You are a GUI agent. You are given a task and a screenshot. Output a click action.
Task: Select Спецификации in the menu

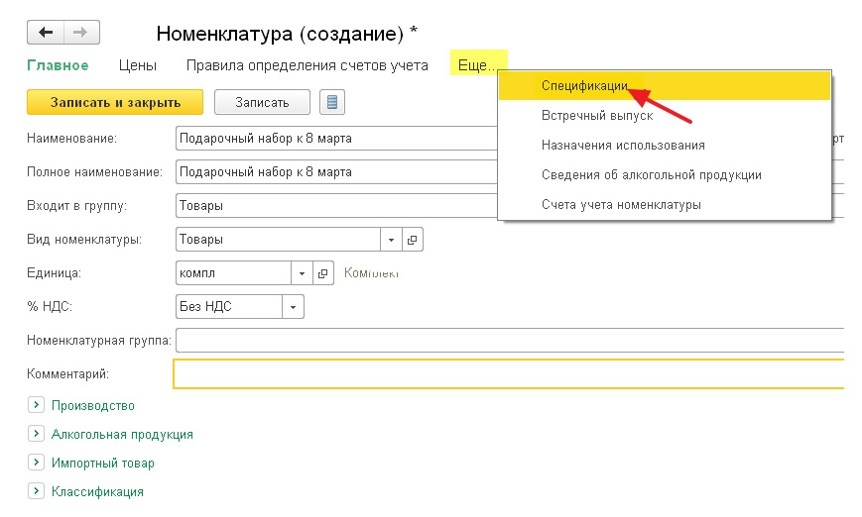(x=664, y=85)
